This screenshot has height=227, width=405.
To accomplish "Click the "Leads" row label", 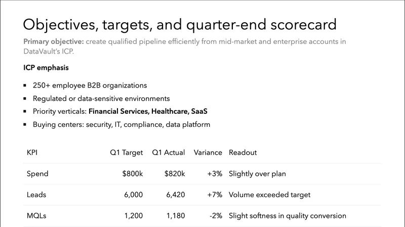I will (x=36, y=195).
